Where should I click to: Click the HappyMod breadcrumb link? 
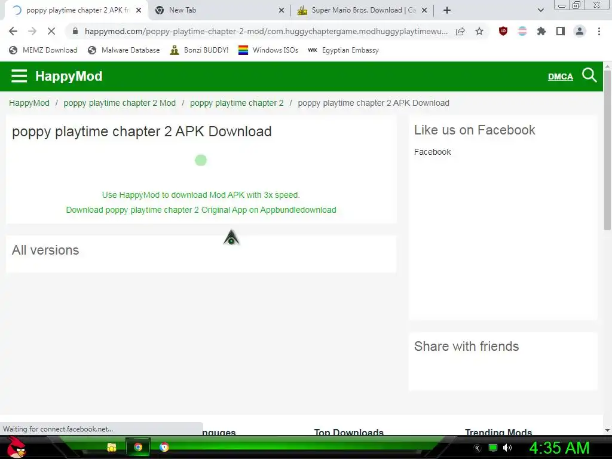coord(29,103)
